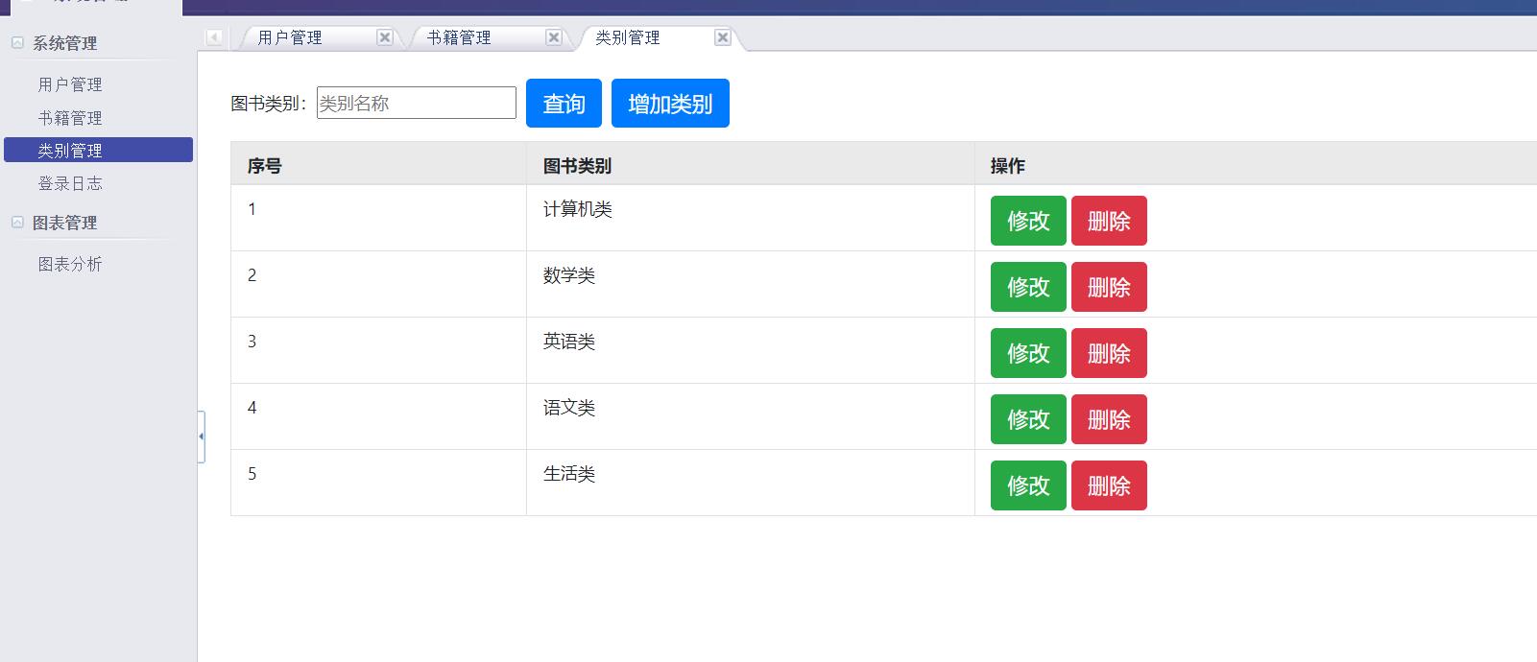Select the 类别管理 tab
Screen dimensions: 1537x662
pyautogui.click(x=628, y=37)
